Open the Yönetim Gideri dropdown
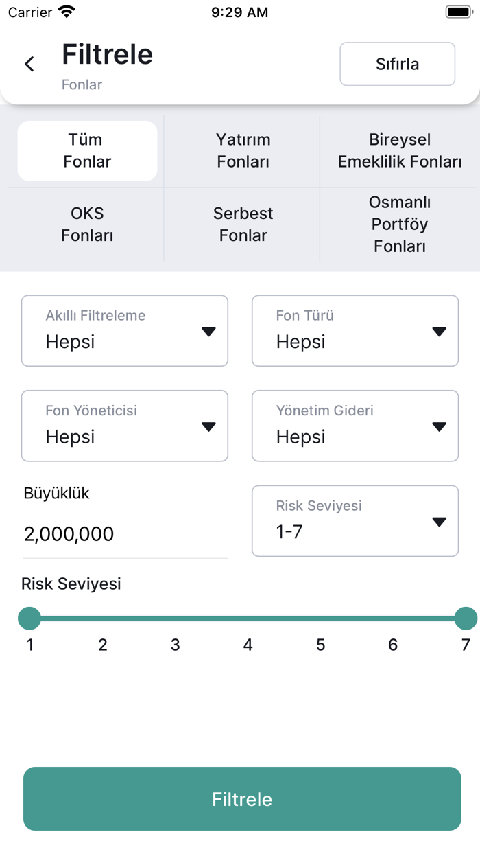This screenshot has height=854, width=480. 355,426
